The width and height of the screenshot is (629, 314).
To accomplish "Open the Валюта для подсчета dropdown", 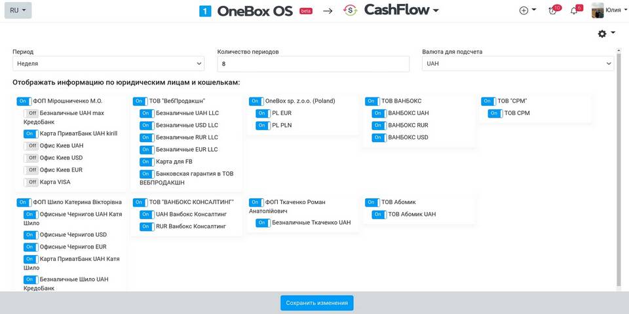I will pyautogui.click(x=518, y=63).
